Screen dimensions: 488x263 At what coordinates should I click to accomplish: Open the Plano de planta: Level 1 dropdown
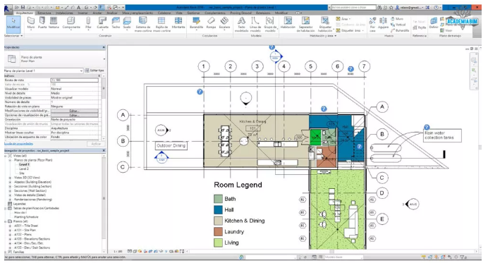[x=44, y=71]
